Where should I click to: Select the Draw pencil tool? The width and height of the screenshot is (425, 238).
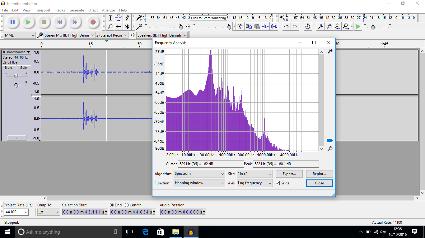coord(127,18)
